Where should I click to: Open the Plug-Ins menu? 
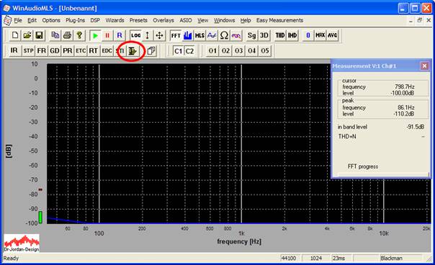coord(76,21)
